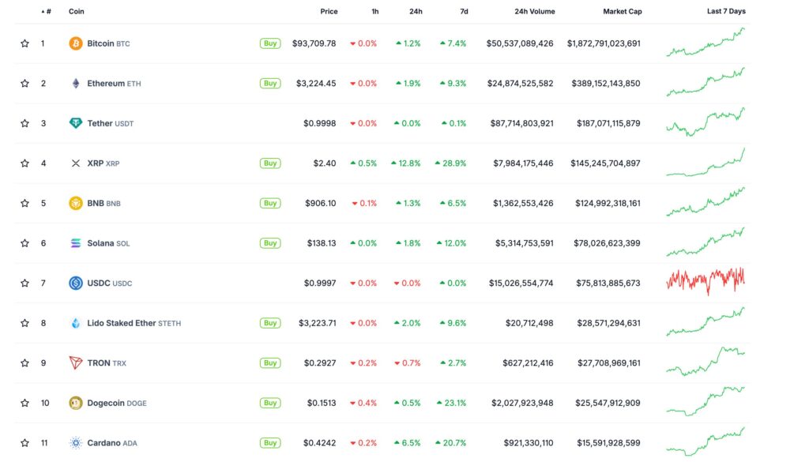
Task: Click the USDC coin logo
Action: click(x=76, y=283)
